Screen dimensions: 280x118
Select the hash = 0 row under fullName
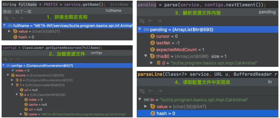67,37
